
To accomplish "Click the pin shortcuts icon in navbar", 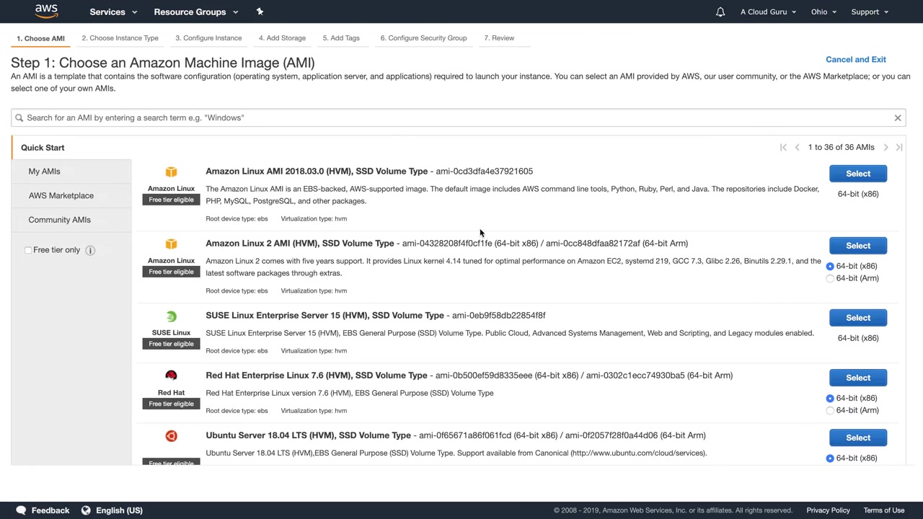I will [x=260, y=12].
